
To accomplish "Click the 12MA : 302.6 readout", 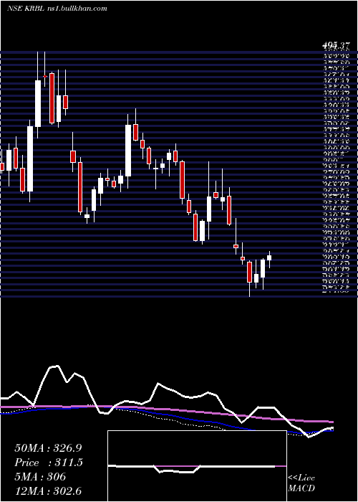I will (x=49, y=491).
